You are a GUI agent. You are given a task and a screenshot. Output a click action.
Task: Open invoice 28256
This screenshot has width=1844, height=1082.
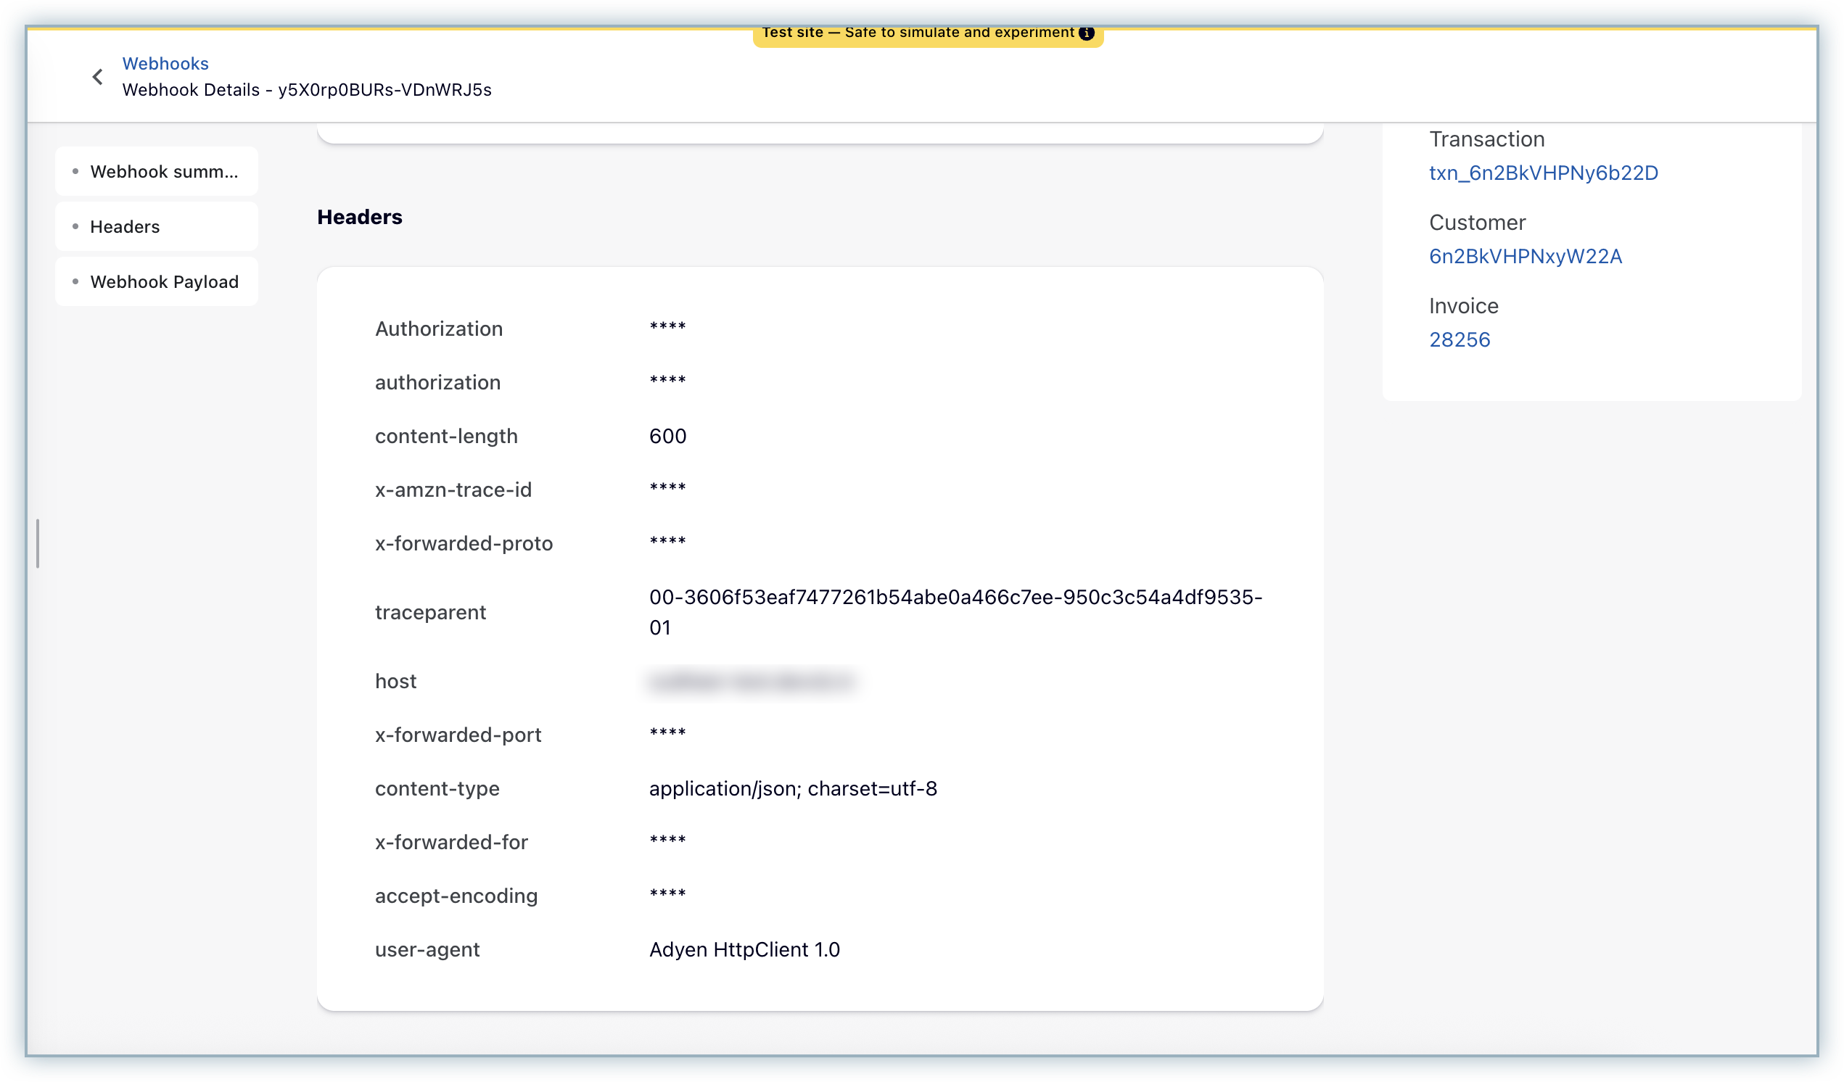coord(1460,339)
